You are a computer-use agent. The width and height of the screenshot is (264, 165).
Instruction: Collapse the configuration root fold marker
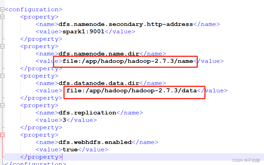(2, 9)
